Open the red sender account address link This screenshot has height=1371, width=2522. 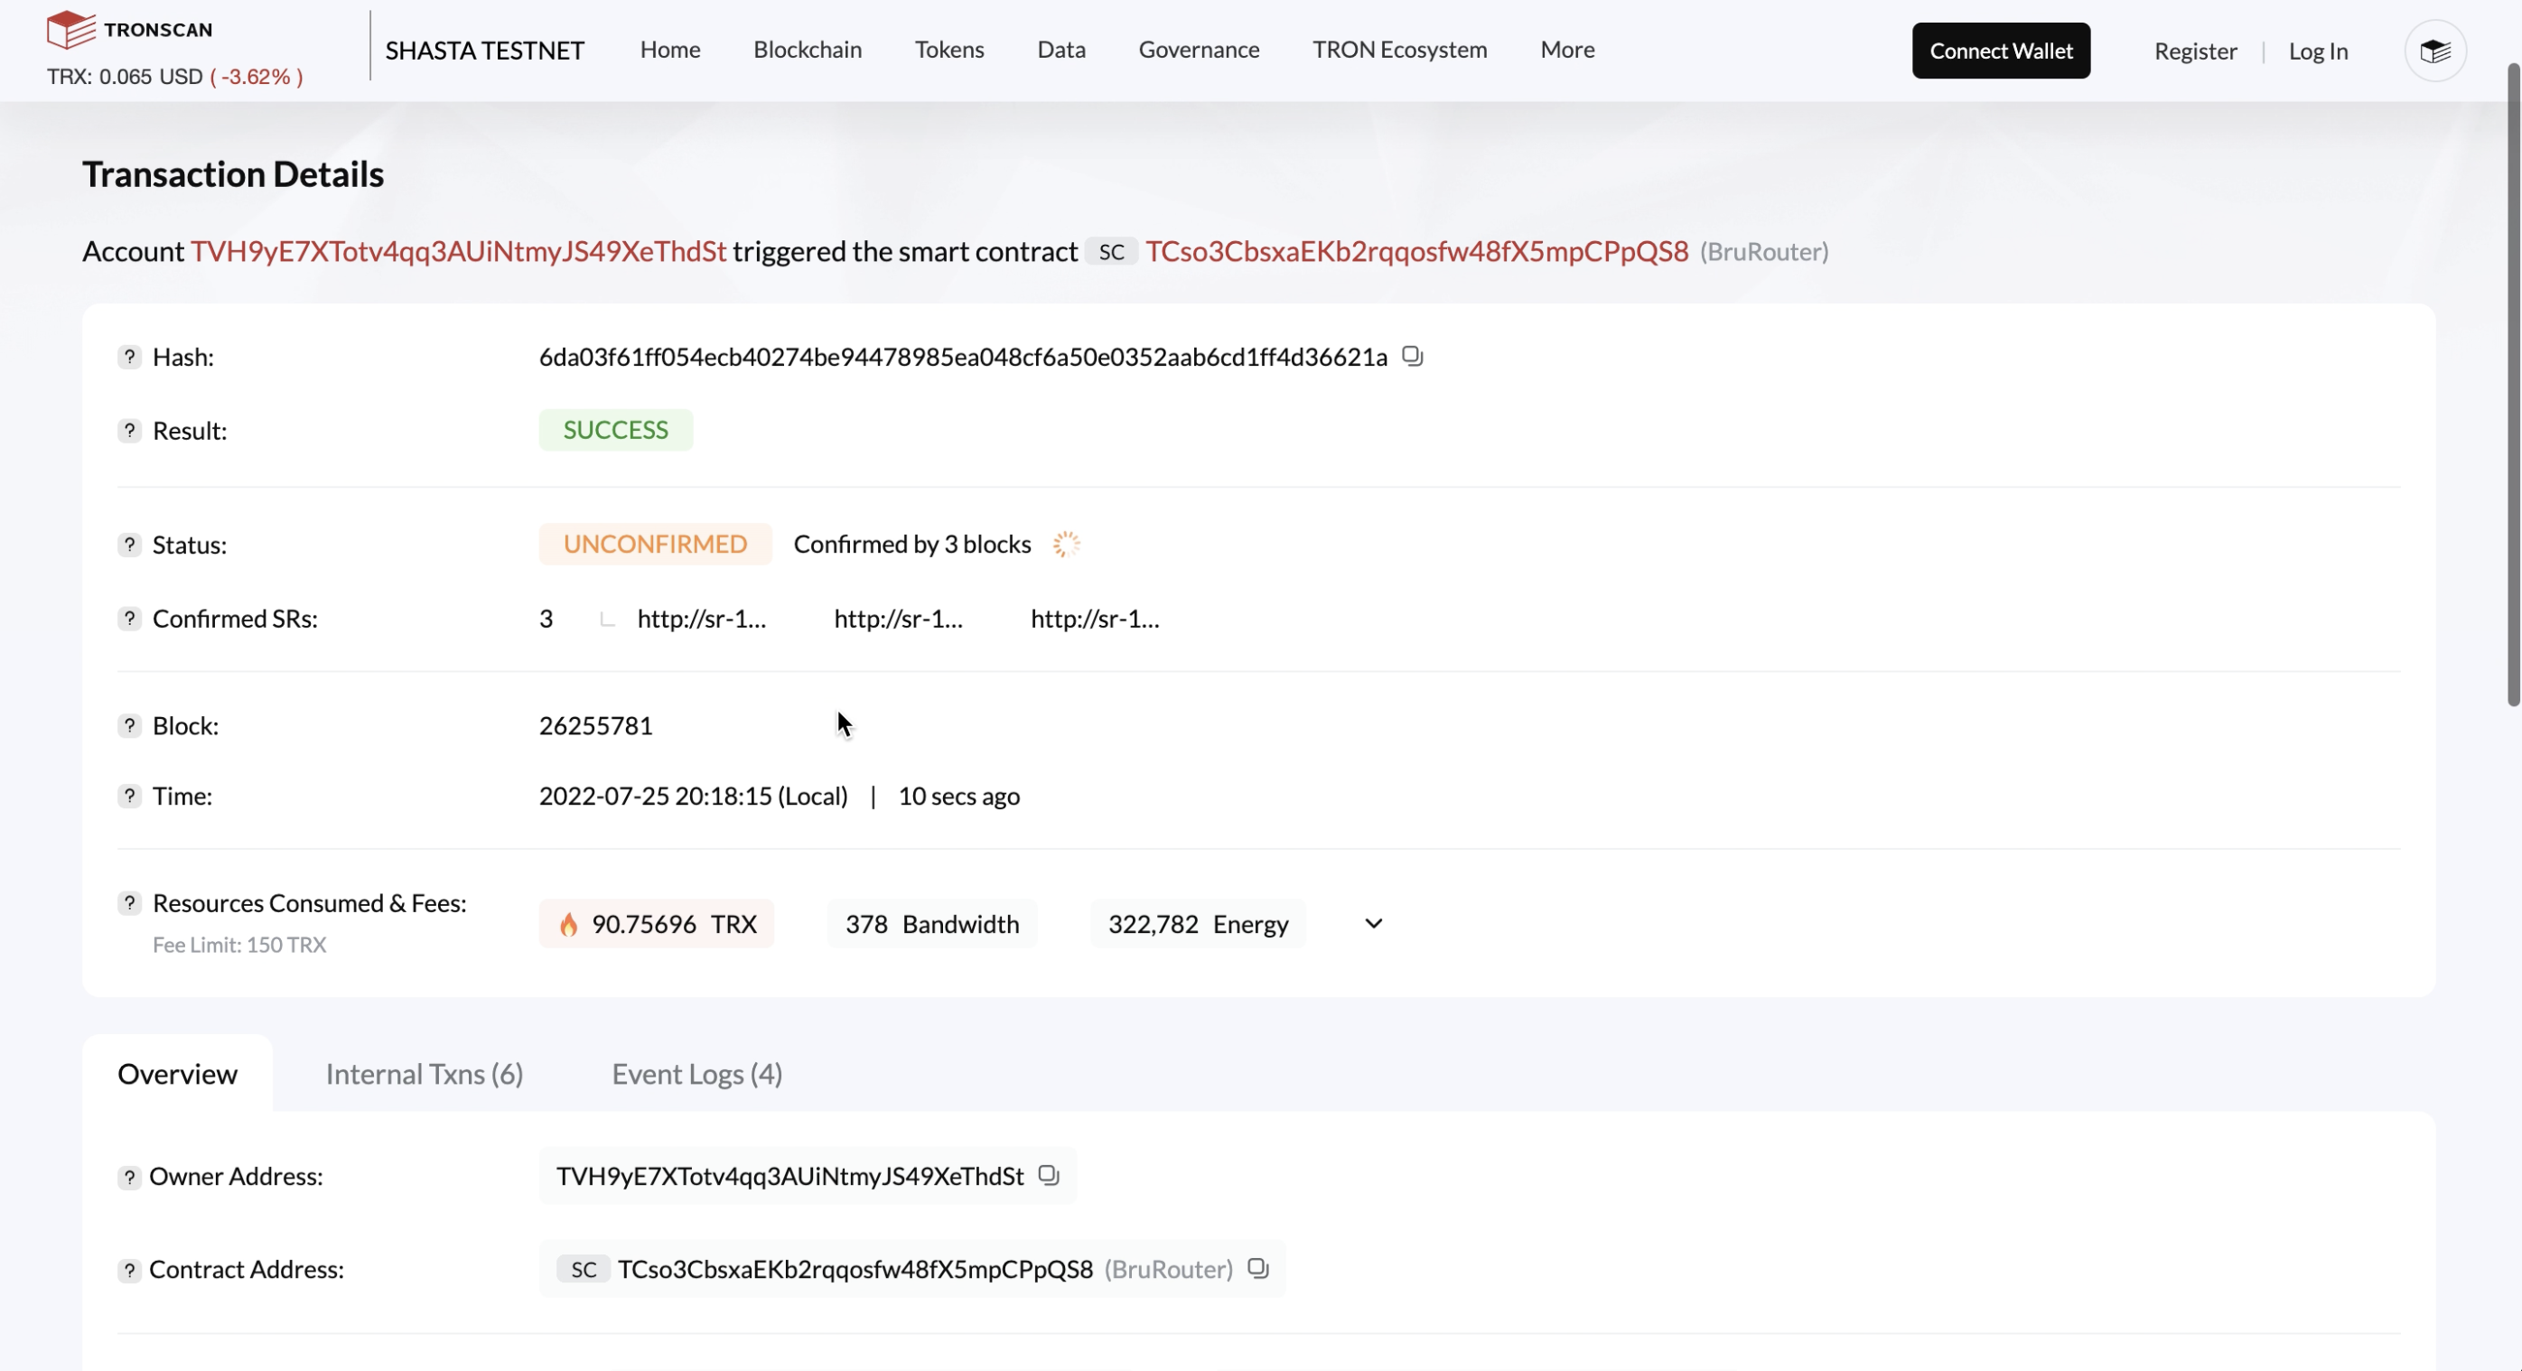click(458, 251)
